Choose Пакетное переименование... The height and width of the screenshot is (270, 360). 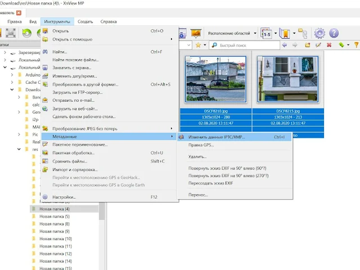110,145
